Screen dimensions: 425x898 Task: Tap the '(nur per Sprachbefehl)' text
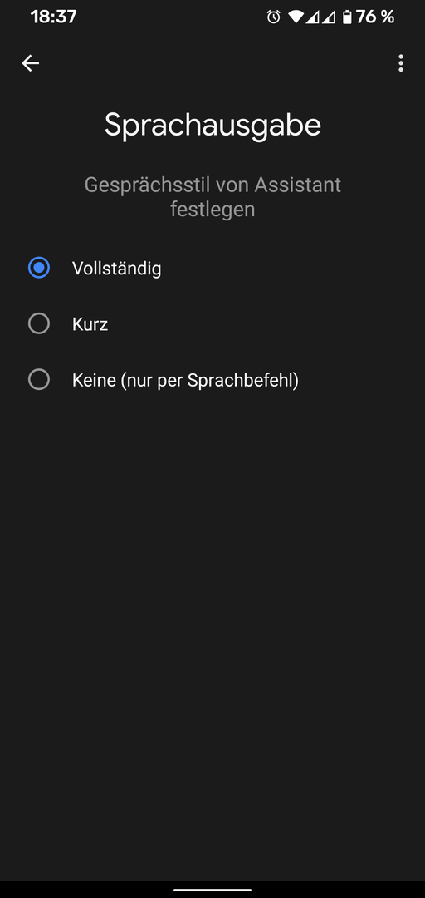tap(209, 380)
